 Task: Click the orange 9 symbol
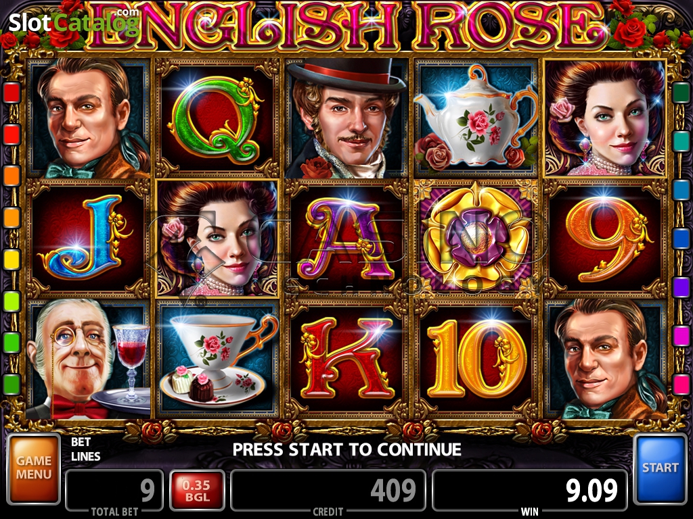(x=606, y=239)
